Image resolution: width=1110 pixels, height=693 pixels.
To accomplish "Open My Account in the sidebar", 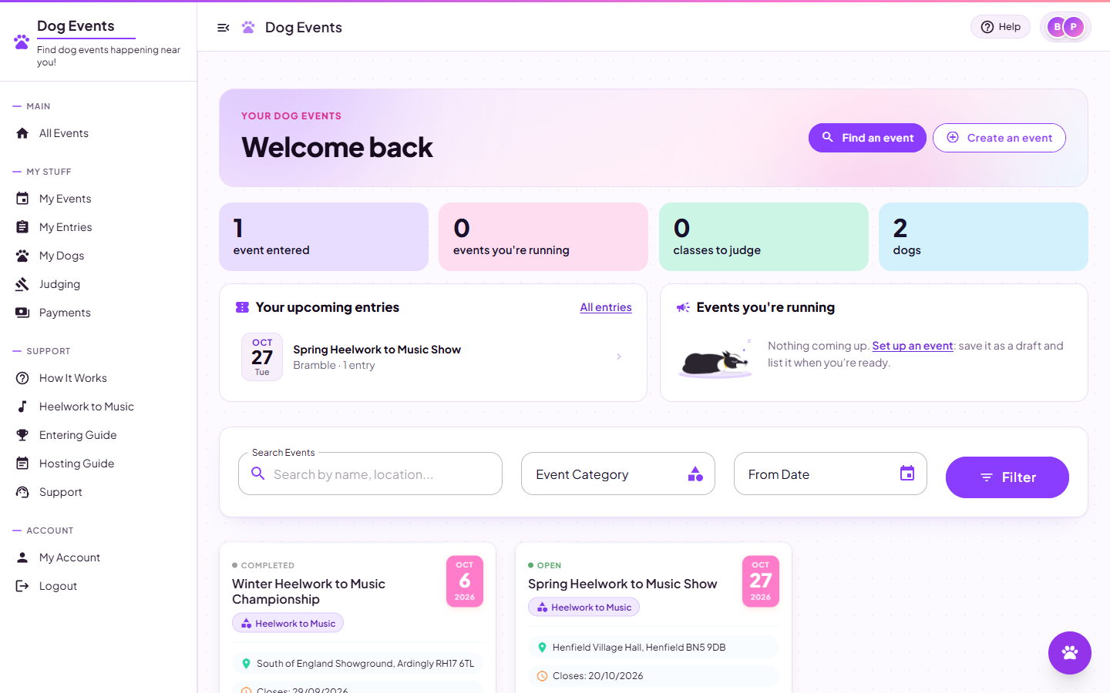I will [x=69, y=557].
